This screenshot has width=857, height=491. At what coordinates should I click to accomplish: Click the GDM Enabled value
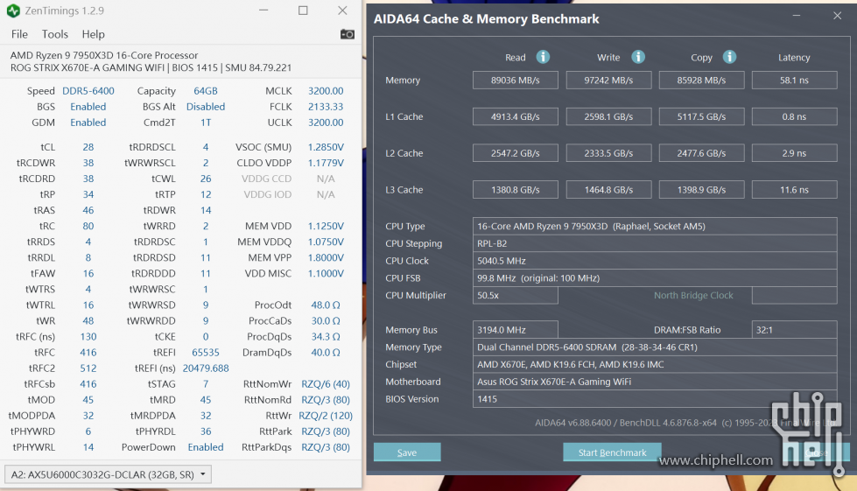[x=88, y=123]
